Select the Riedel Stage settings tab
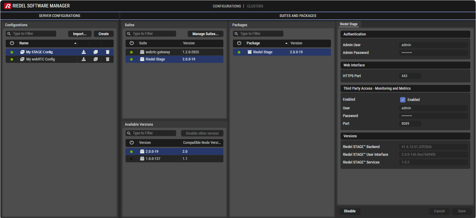476x218 pixels. [x=349, y=24]
